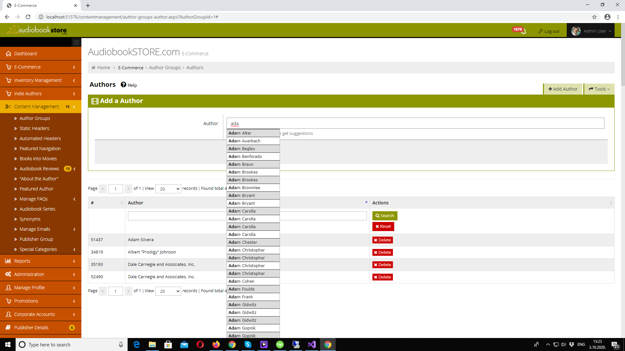Expand the Administration sidebar menu
625x351 pixels.
pyautogui.click(x=41, y=274)
